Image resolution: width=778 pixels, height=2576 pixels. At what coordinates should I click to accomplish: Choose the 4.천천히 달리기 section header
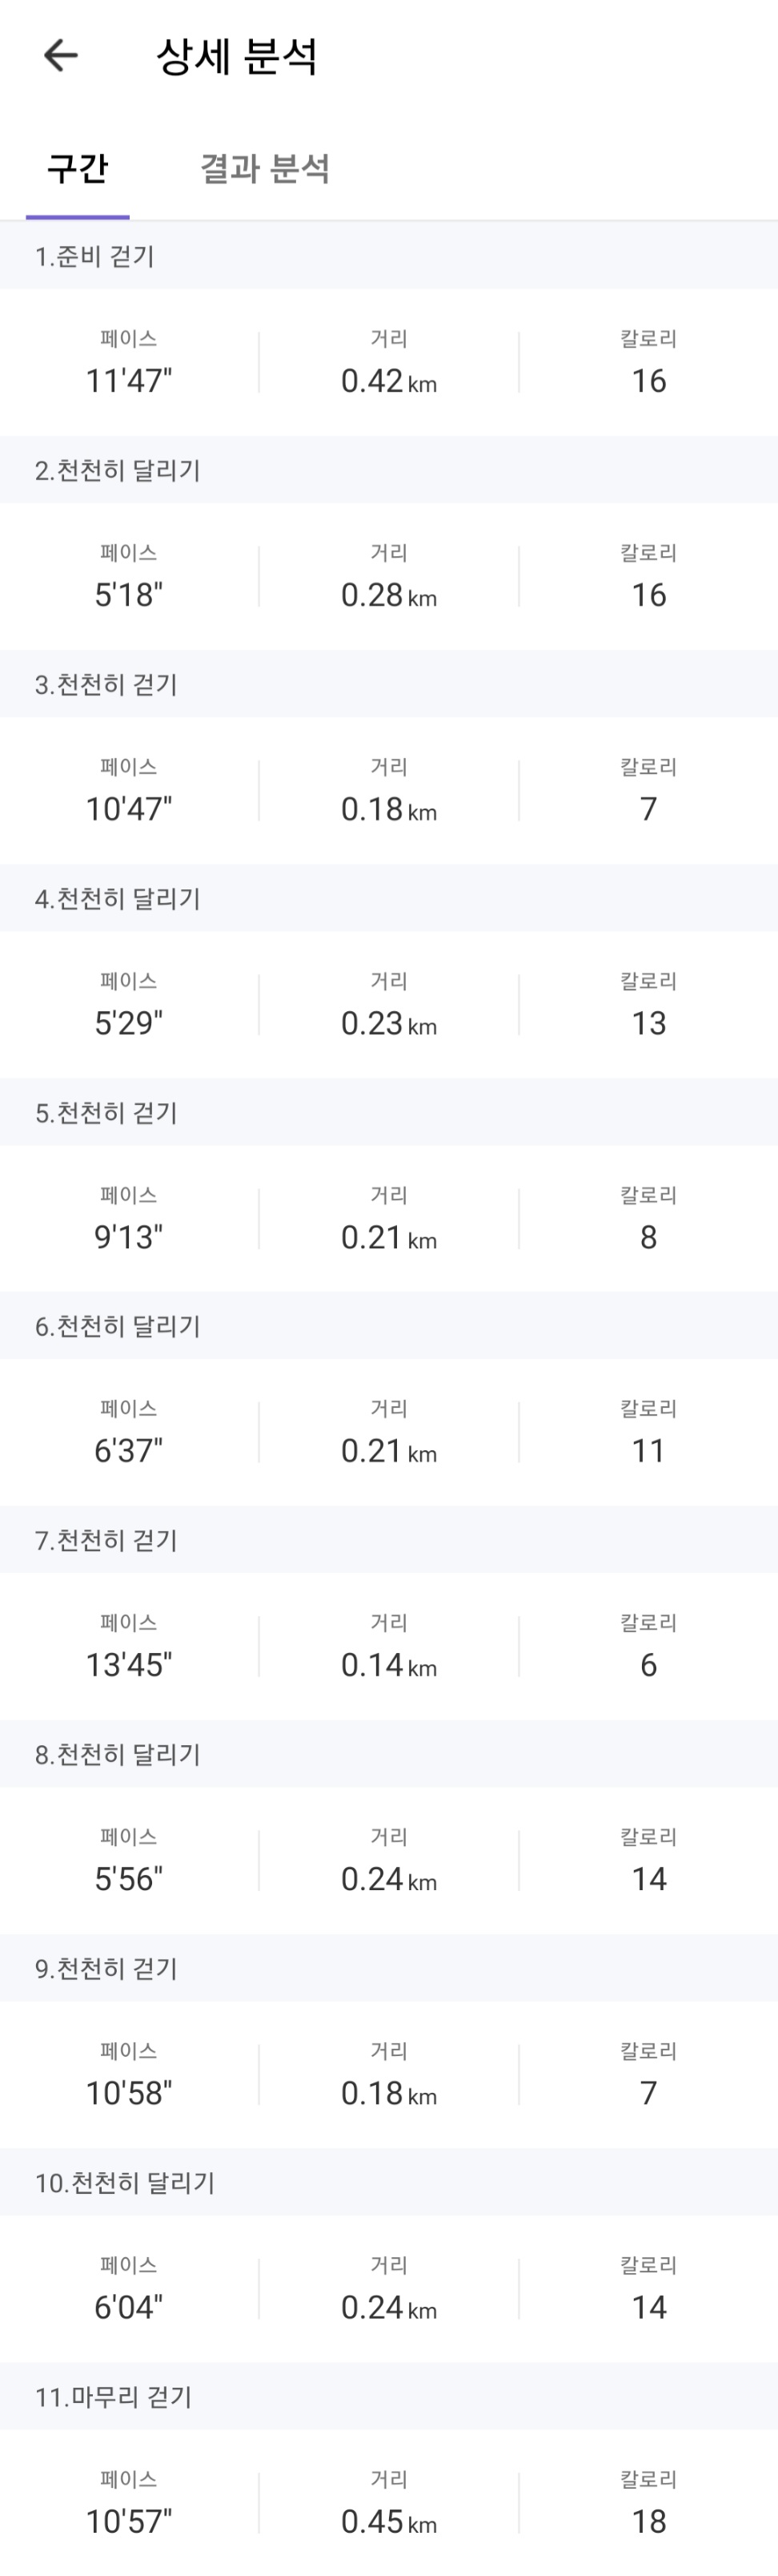pyautogui.click(x=388, y=898)
